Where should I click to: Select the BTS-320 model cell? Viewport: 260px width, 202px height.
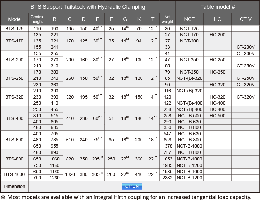[14, 97]
